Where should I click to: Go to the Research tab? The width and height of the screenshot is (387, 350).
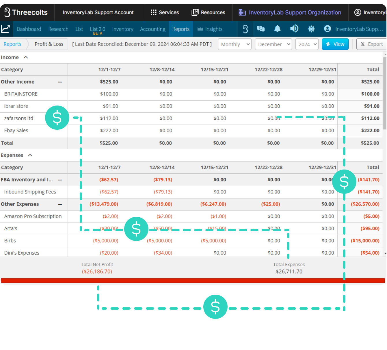[58, 29]
